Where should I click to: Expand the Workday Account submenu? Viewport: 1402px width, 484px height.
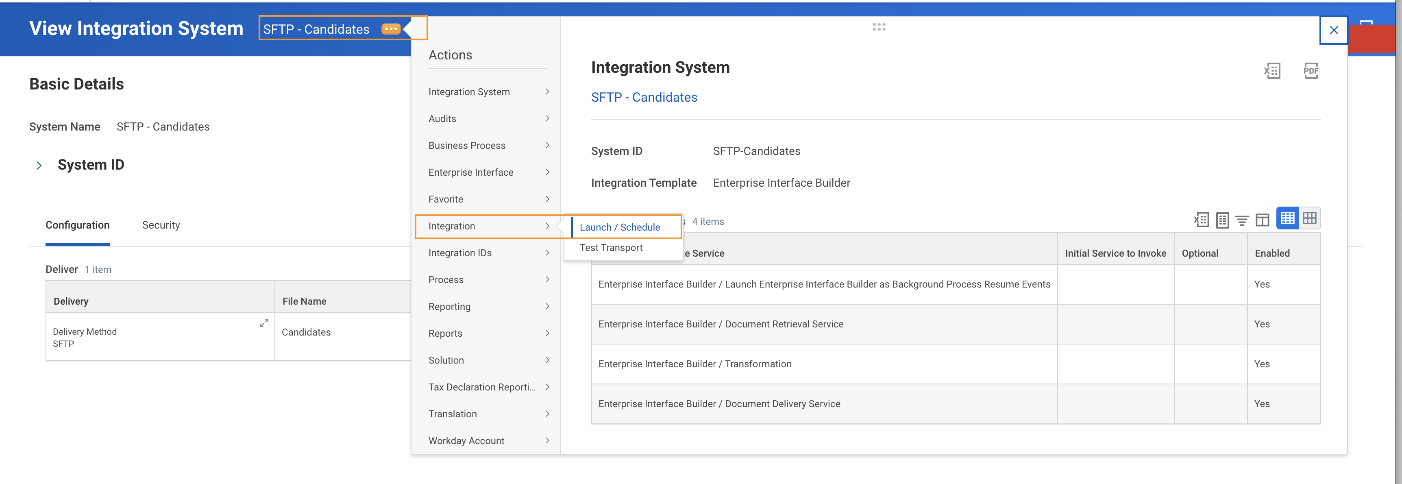click(x=488, y=440)
